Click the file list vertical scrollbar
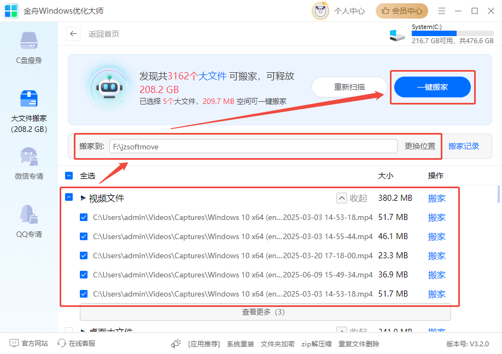 click(499, 194)
